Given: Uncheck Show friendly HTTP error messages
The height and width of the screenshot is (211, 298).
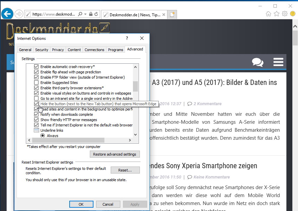Looking at the screenshot, I should pyautogui.click(x=36, y=120).
